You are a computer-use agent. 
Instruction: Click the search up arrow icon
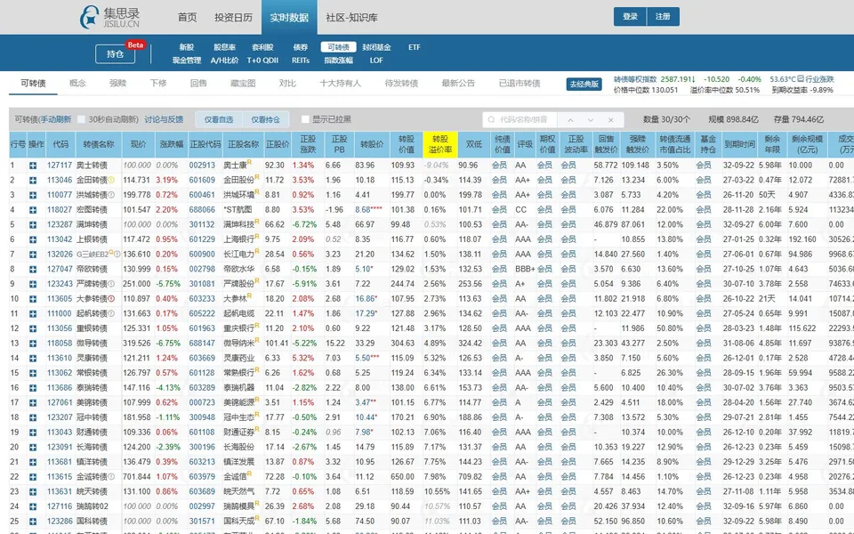[x=570, y=120]
